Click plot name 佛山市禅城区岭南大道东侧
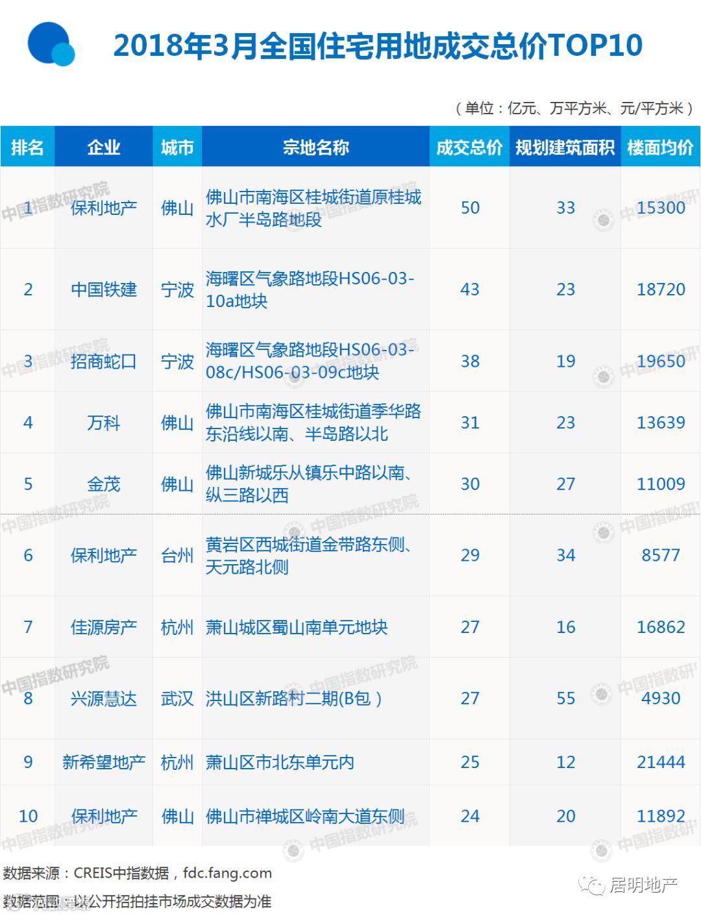Image resolution: width=701 pixels, height=916 pixels. click(305, 816)
